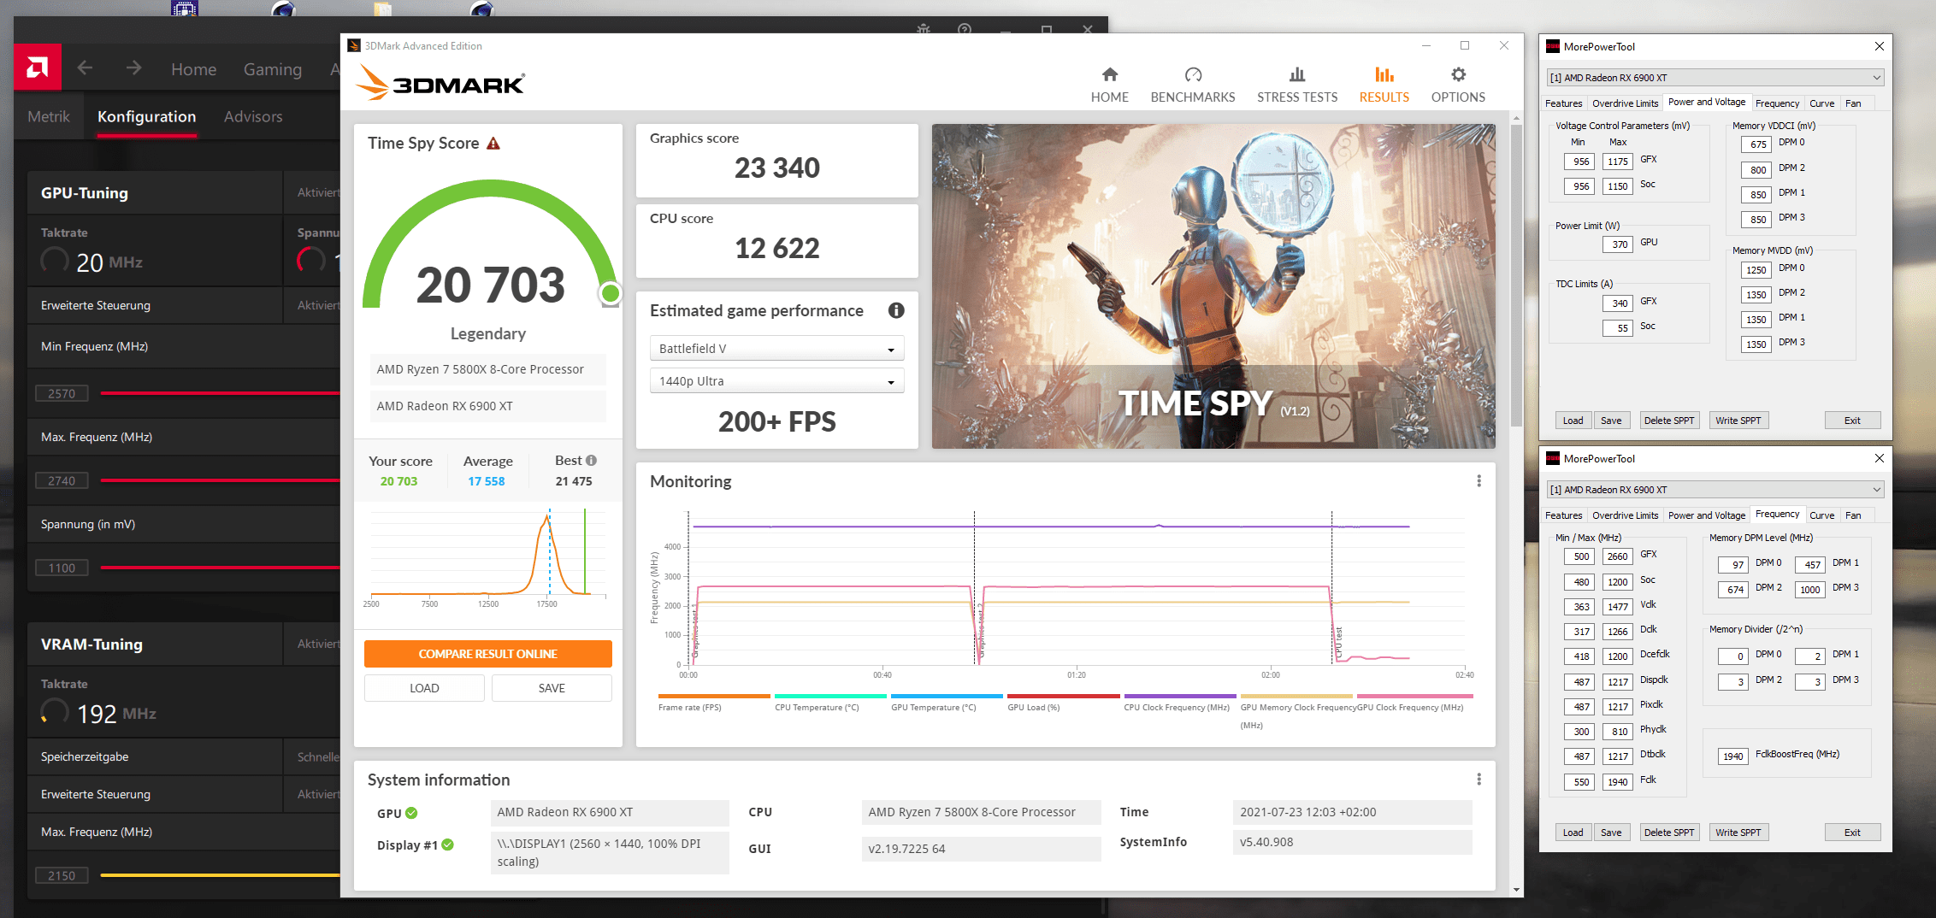The image size is (1936, 918).
Task: Click the Memory DPM 3 field 1000
Action: click(x=1809, y=590)
